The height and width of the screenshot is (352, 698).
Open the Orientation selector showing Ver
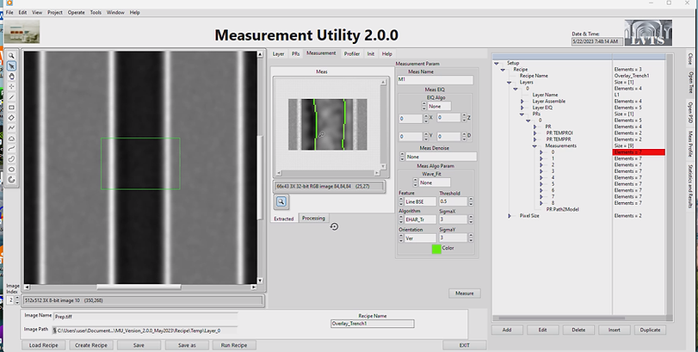[420, 238]
